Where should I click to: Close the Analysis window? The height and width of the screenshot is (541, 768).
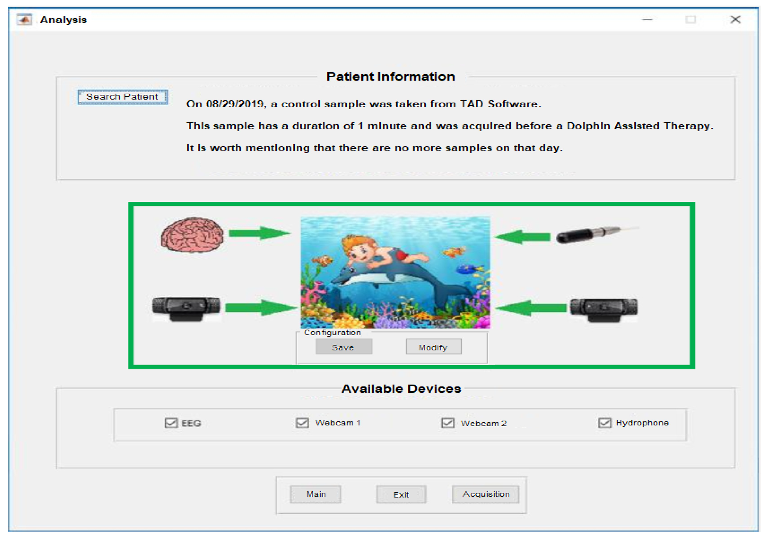click(x=735, y=19)
